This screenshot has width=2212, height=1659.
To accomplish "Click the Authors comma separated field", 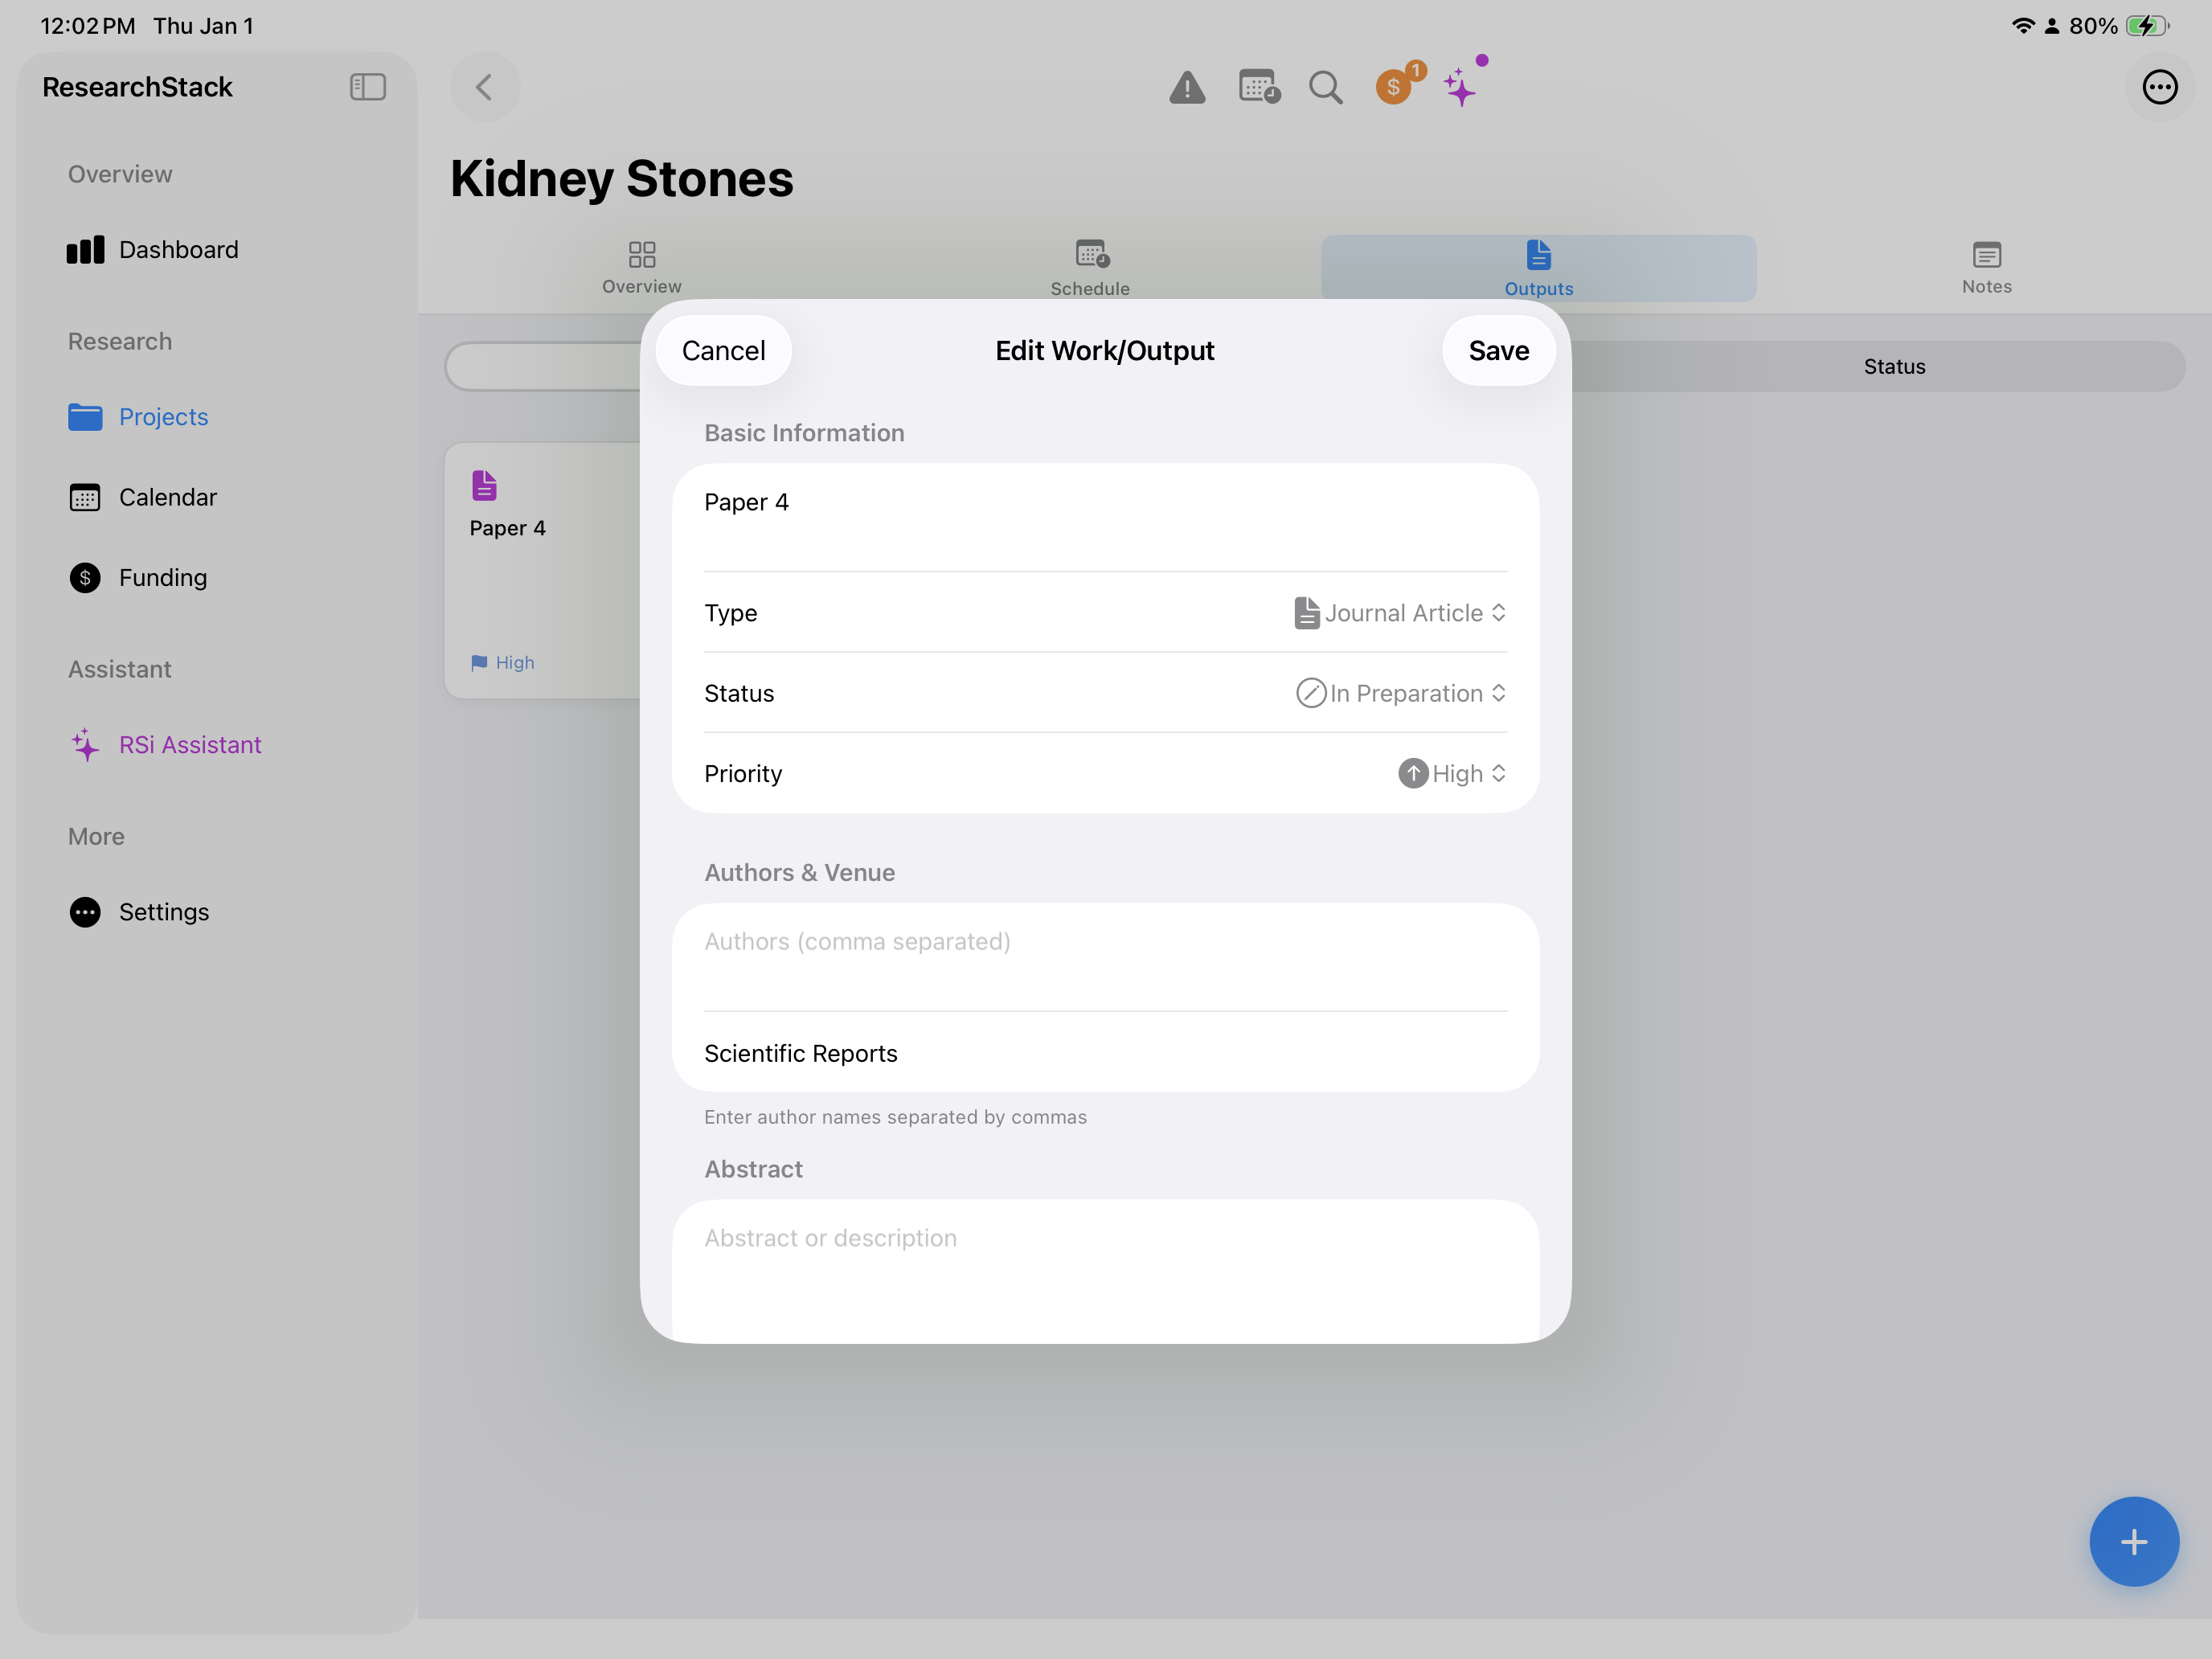I will coord(1104,942).
